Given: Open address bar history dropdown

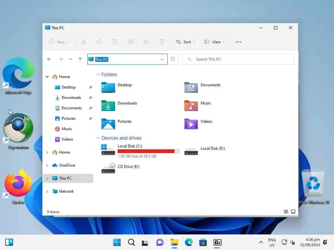Looking at the screenshot, I should [x=162, y=59].
